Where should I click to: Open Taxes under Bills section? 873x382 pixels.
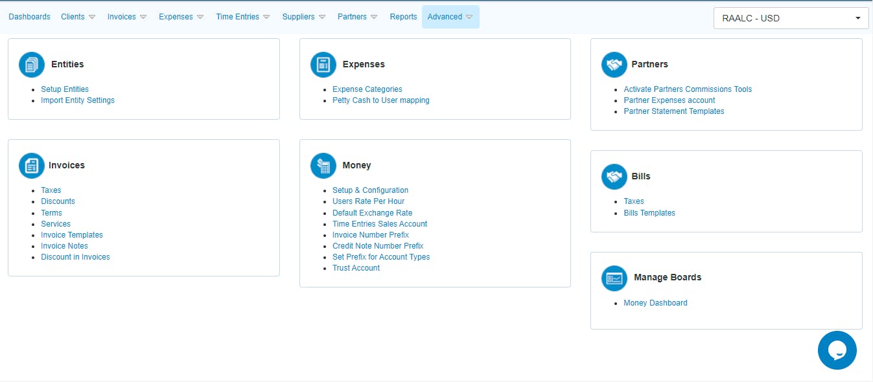(634, 201)
